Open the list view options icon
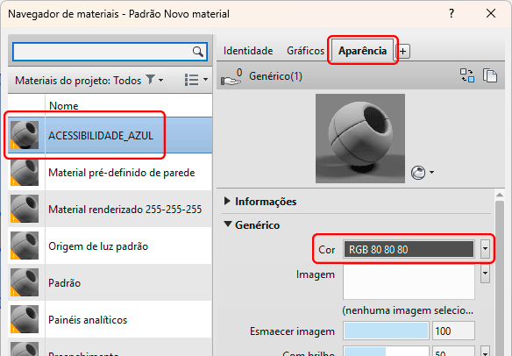Image resolution: width=512 pixels, height=356 pixels. 191,80
